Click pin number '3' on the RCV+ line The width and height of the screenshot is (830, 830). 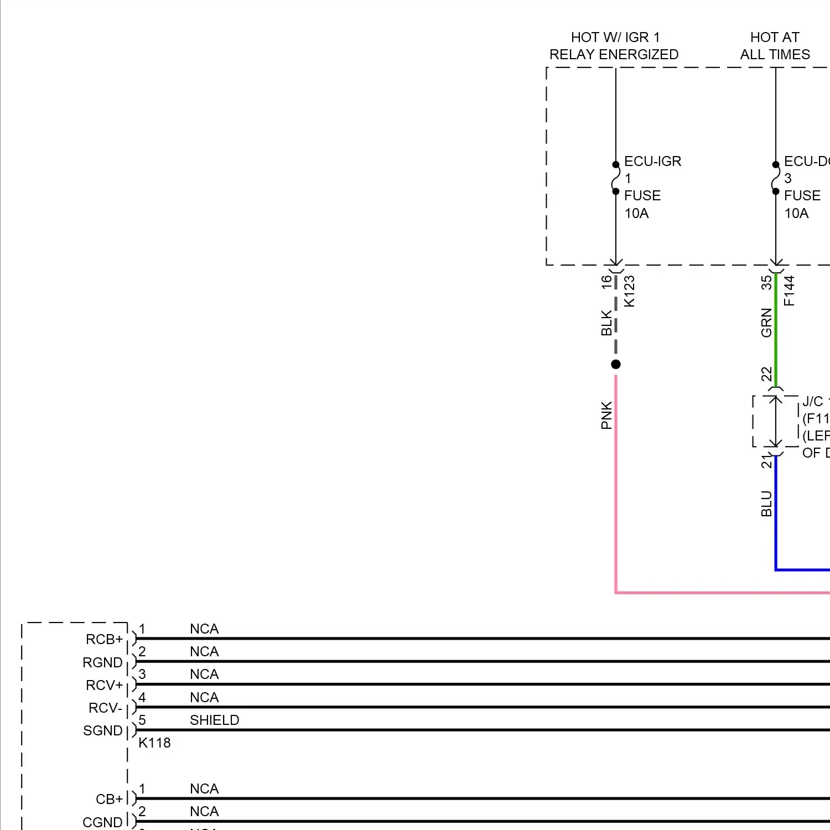(x=142, y=674)
